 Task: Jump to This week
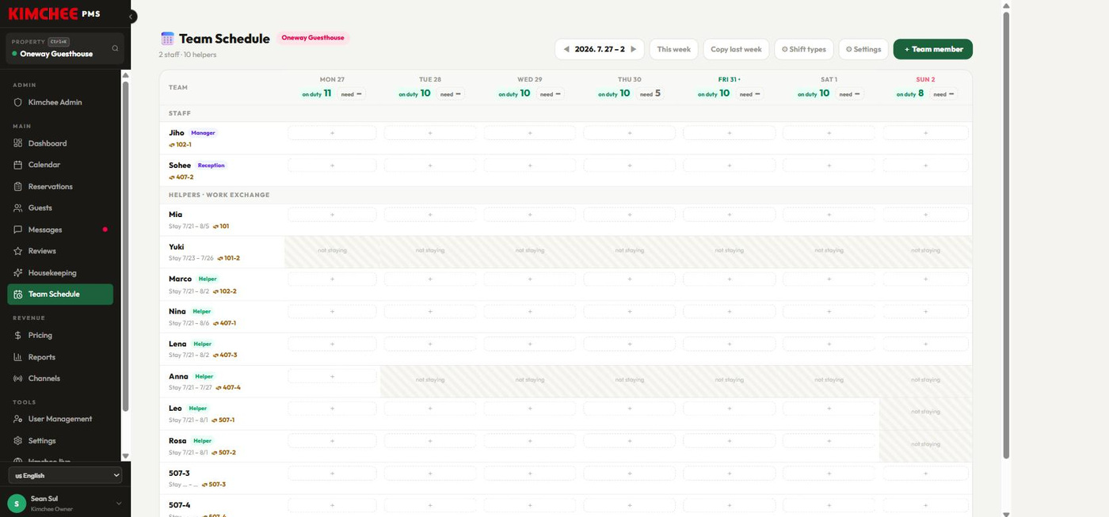(x=673, y=49)
